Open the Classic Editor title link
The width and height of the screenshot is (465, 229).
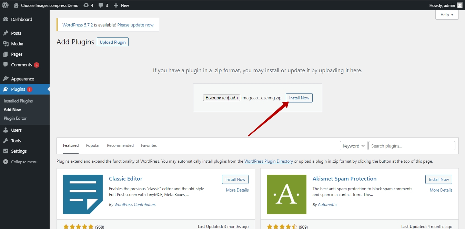click(x=125, y=179)
